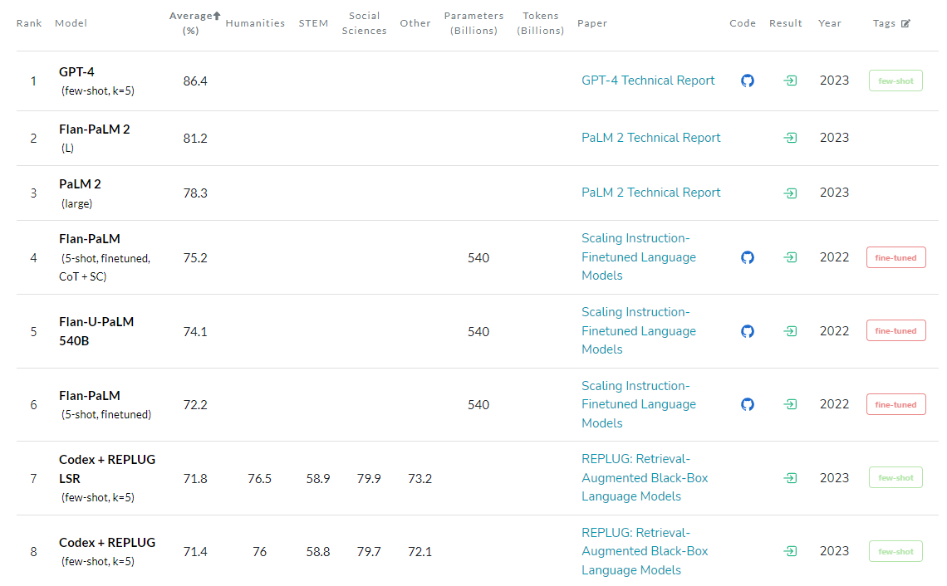Sort by the Social Sciences column header
The height and width of the screenshot is (586, 947).
(364, 23)
